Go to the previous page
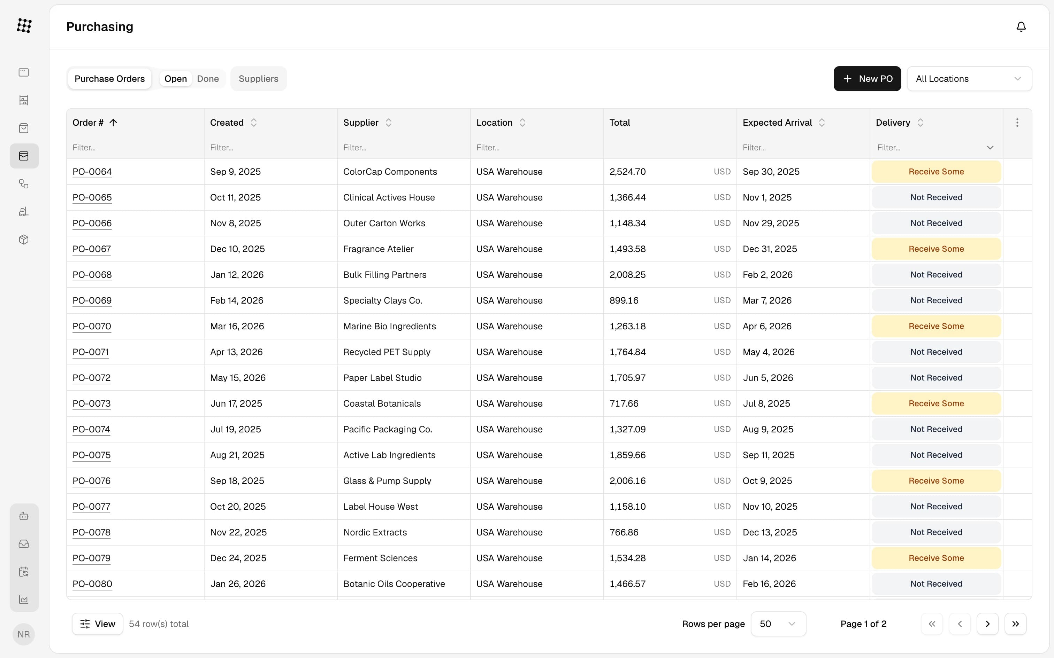This screenshot has width=1054, height=658. pos(960,624)
